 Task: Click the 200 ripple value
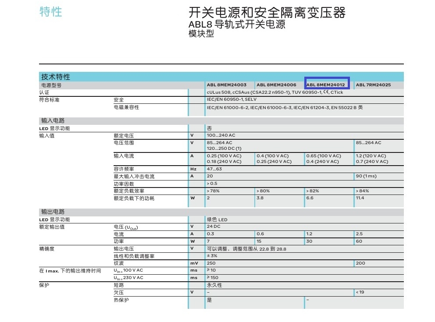(360, 263)
